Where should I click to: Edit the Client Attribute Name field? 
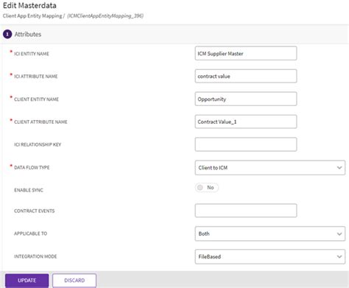[246, 122]
